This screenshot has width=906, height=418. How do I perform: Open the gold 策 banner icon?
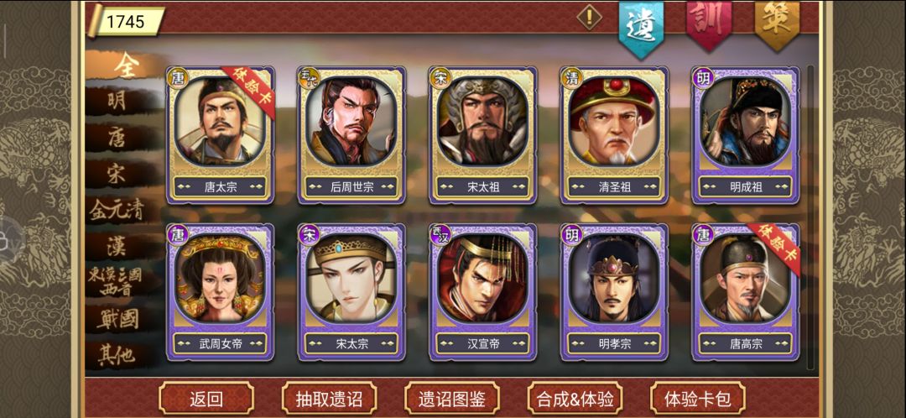(777, 24)
